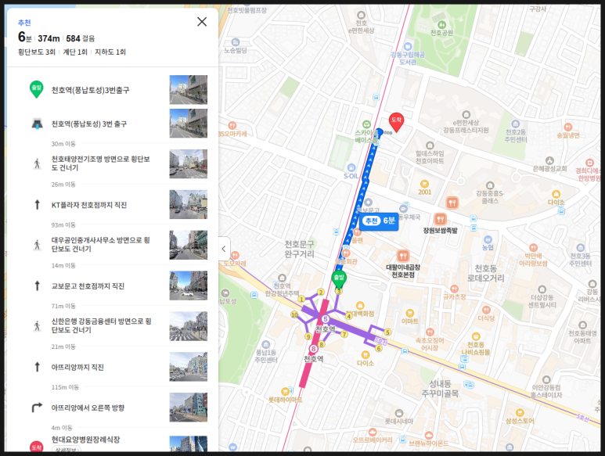Screen dimensions: 605x456
Task: Click the 천호역 line 8 station marker
Action: point(313,349)
